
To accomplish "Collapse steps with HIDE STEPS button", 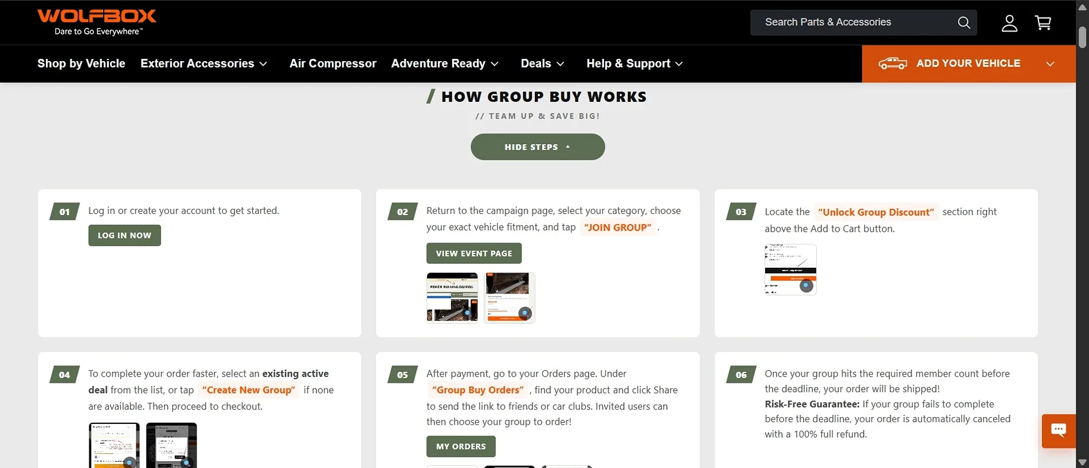I will [x=538, y=147].
